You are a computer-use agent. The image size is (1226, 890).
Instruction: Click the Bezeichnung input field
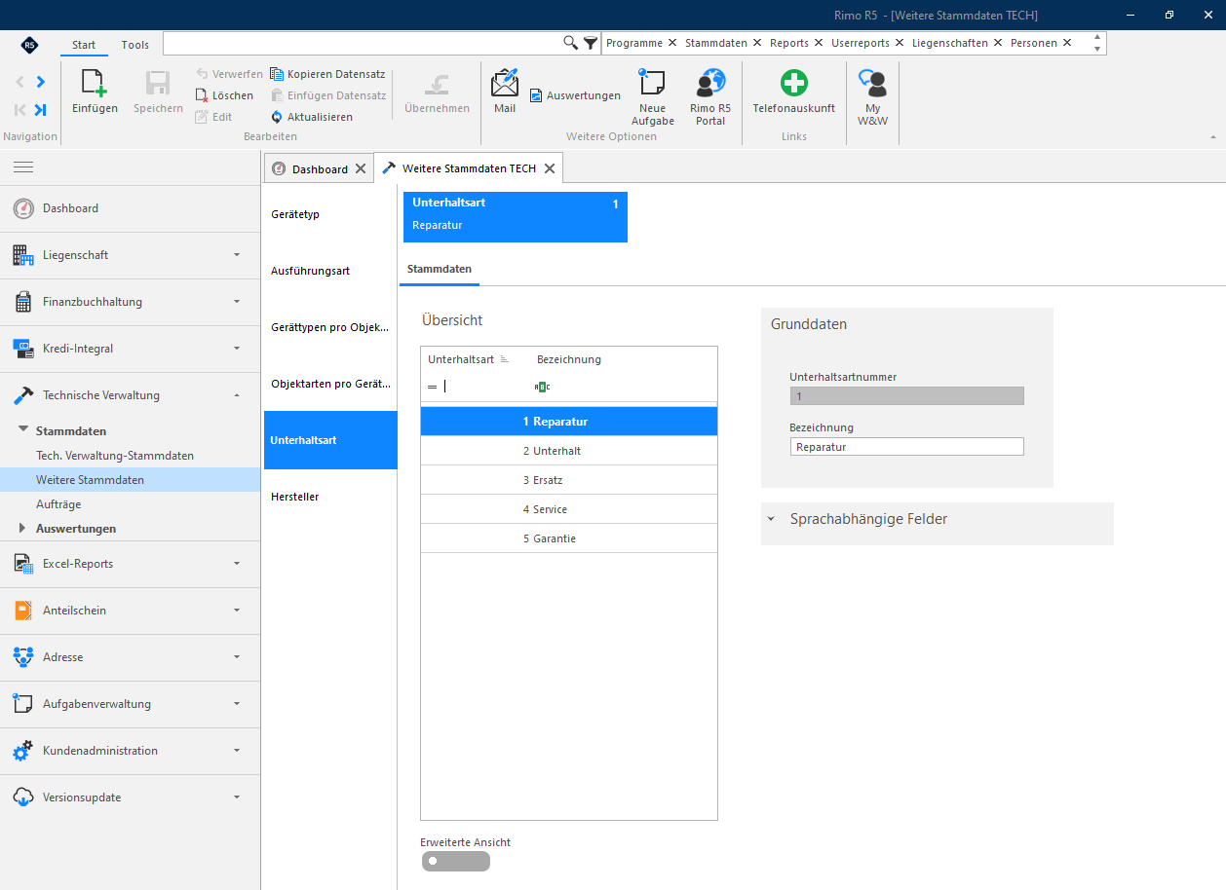(x=906, y=447)
